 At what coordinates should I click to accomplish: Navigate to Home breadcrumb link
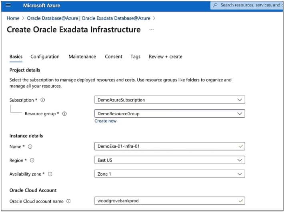[x=13, y=18]
